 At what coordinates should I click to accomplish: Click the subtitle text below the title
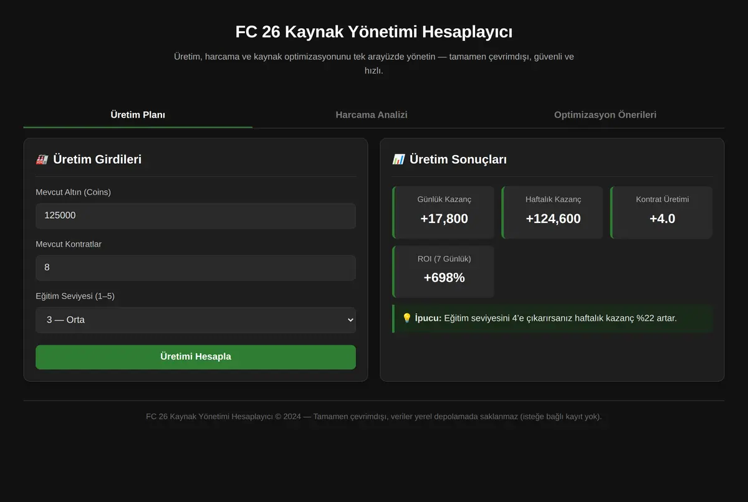374,64
